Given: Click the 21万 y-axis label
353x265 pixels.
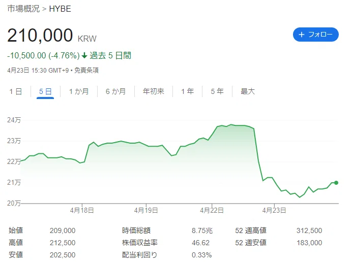Looking at the screenshot, I should pyautogui.click(x=14, y=182).
